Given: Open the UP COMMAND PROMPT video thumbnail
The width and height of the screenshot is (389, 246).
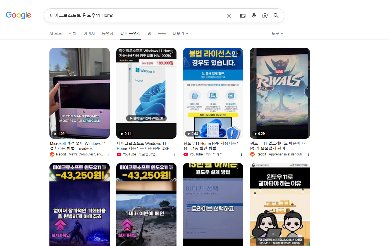Looking at the screenshot, I should point(80,93).
